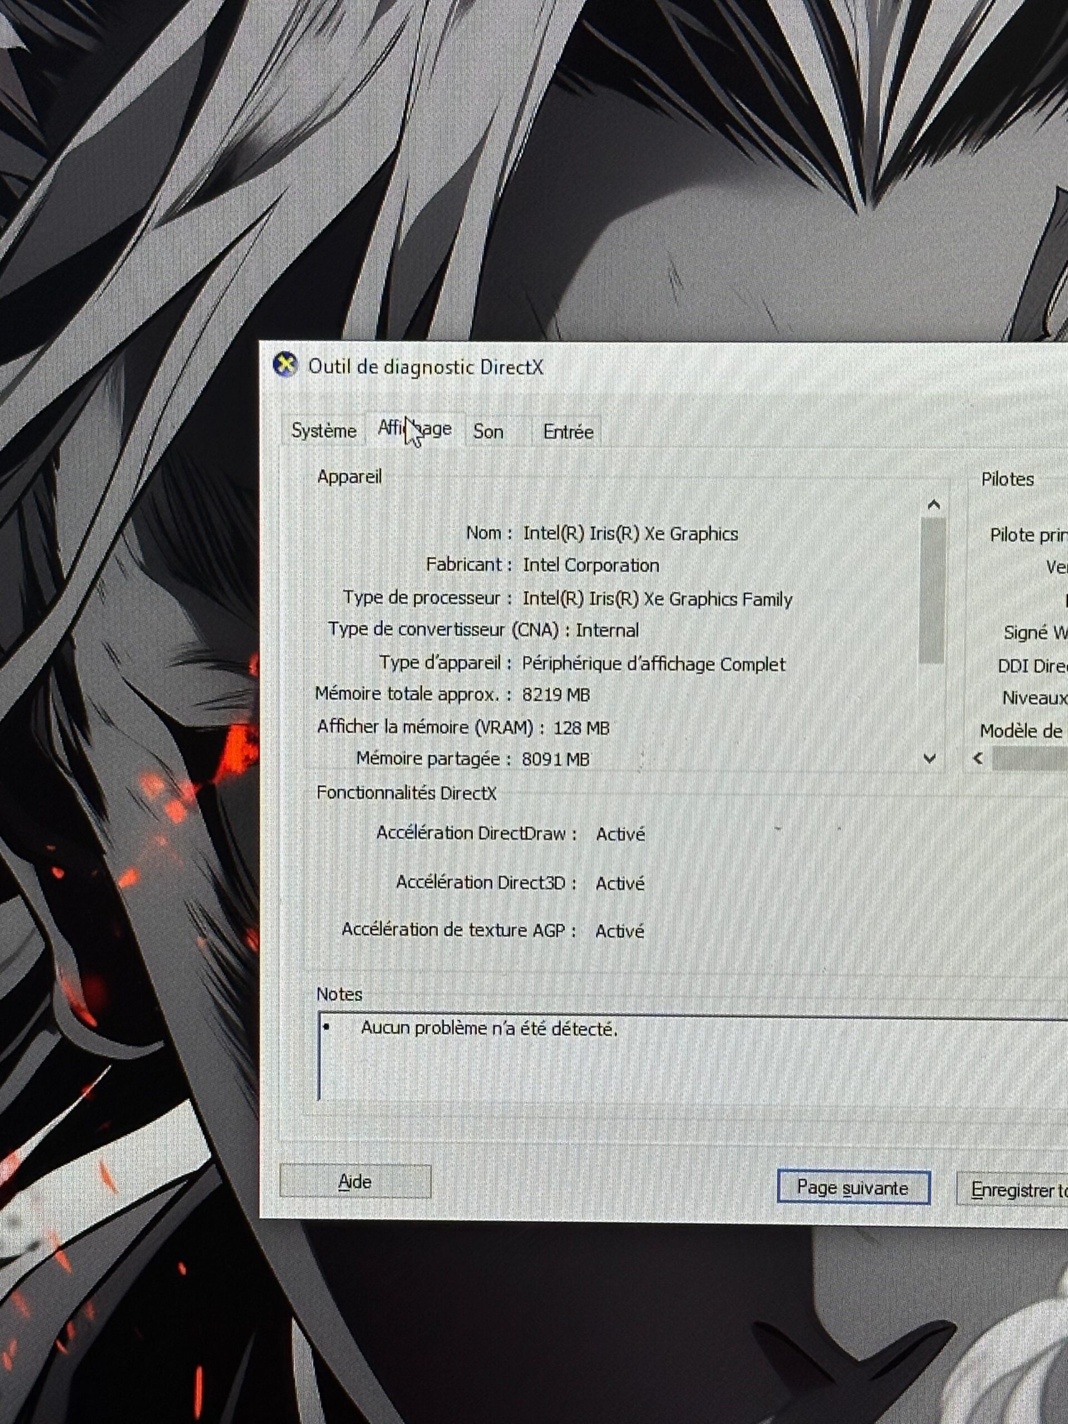This screenshot has height=1424, width=1068.
Task: Click the '8091 MB' shared memory value
Action: click(556, 760)
